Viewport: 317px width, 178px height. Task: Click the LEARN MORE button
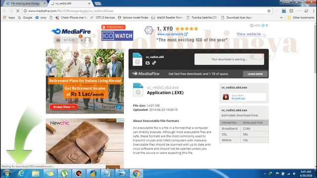tap(255, 74)
